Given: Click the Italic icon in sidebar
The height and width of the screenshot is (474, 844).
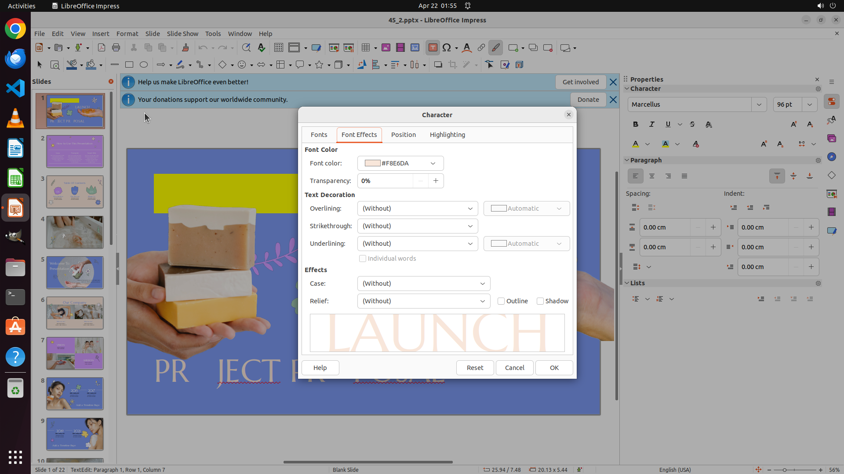Looking at the screenshot, I should pos(651,125).
